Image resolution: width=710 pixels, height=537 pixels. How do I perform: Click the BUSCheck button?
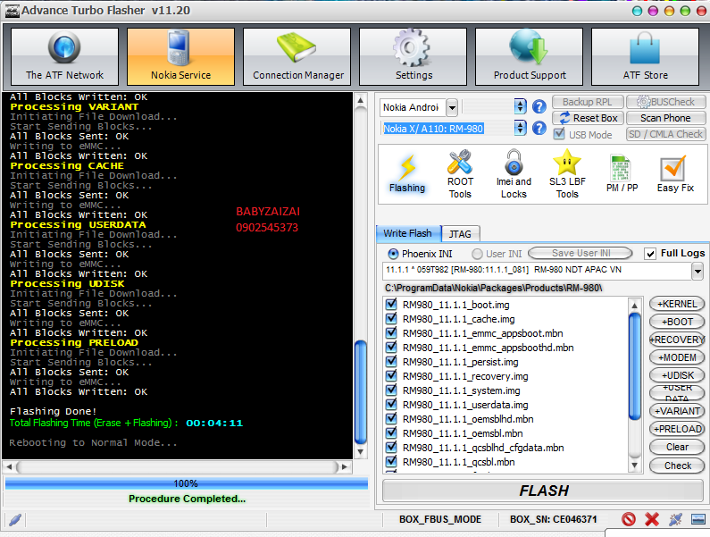click(665, 102)
